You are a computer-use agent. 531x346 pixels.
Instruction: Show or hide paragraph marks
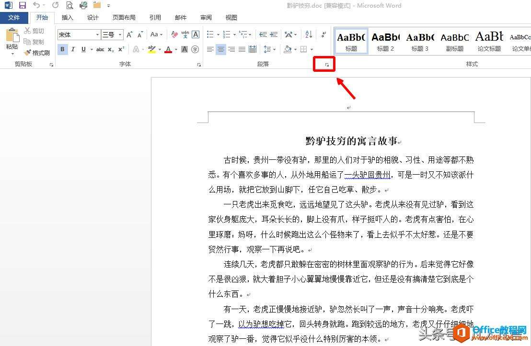pos(323,34)
